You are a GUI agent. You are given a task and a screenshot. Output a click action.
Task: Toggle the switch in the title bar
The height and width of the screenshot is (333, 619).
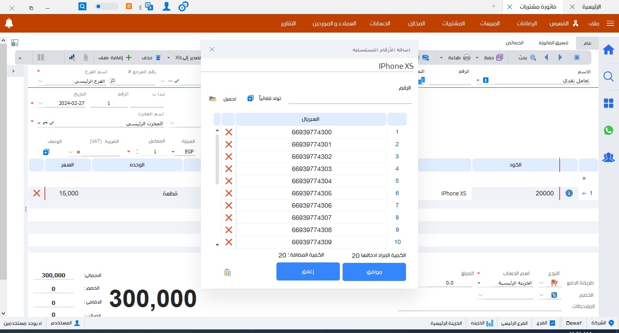[x=107, y=7]
